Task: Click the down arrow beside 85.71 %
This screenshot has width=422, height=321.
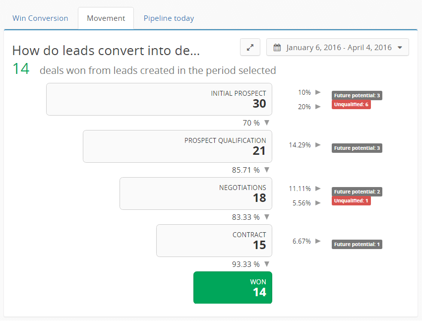Action: pos(266,170)
